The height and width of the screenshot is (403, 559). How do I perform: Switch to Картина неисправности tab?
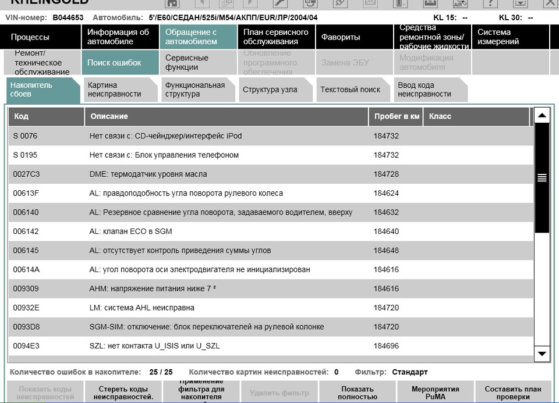tap(121, 90)
